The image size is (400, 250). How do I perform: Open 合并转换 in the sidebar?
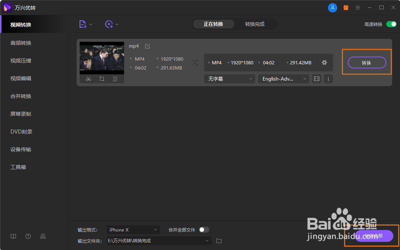coord(21,96)
